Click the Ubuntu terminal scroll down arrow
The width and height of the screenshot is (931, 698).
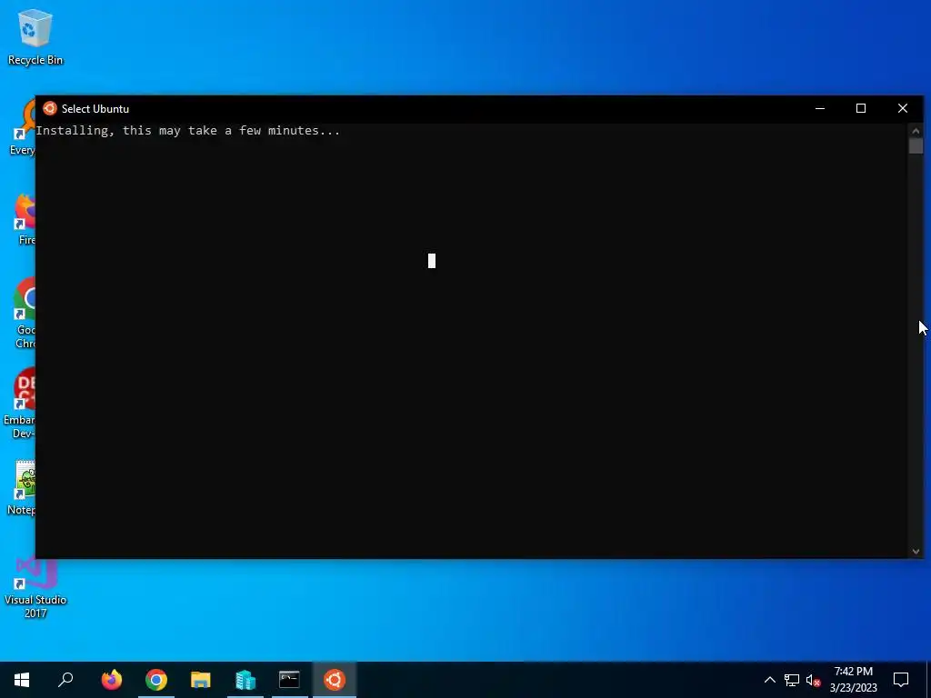click(916, 552)
